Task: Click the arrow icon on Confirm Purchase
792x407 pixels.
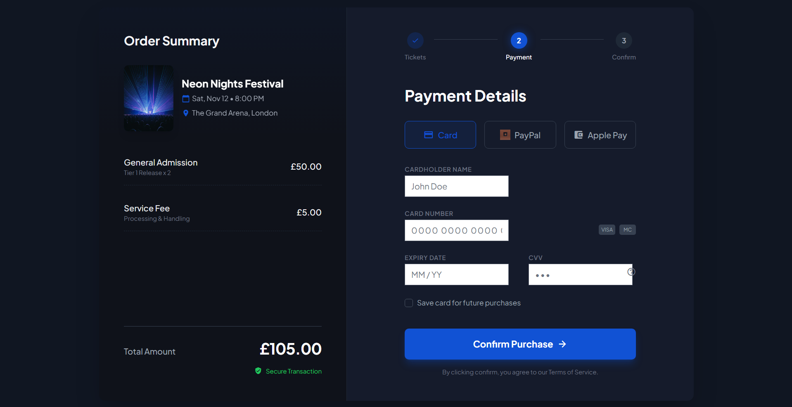Action: (563, 344)
